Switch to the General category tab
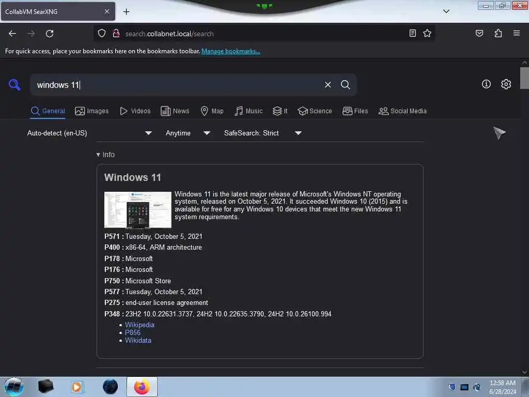Screen dimensions: 529x397 click(x=48, y=111)
